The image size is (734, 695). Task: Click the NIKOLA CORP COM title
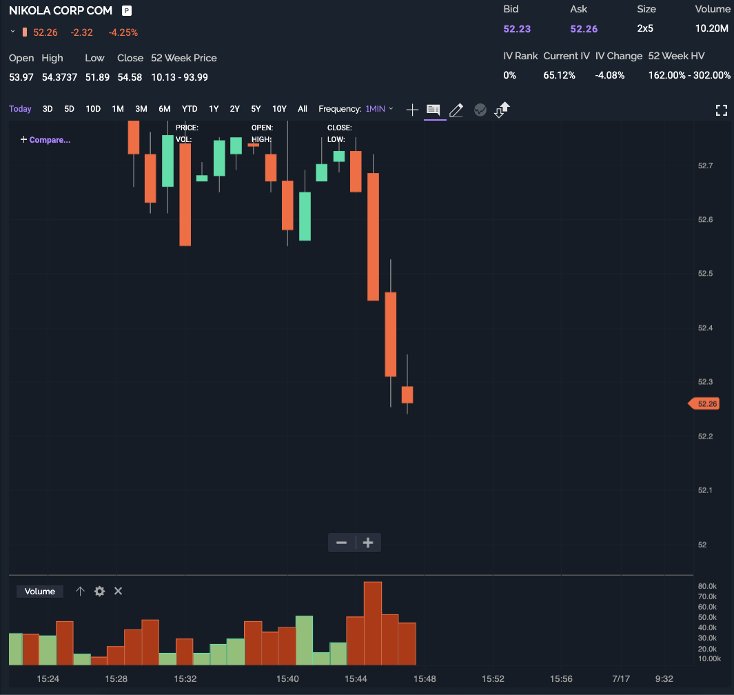61,10
